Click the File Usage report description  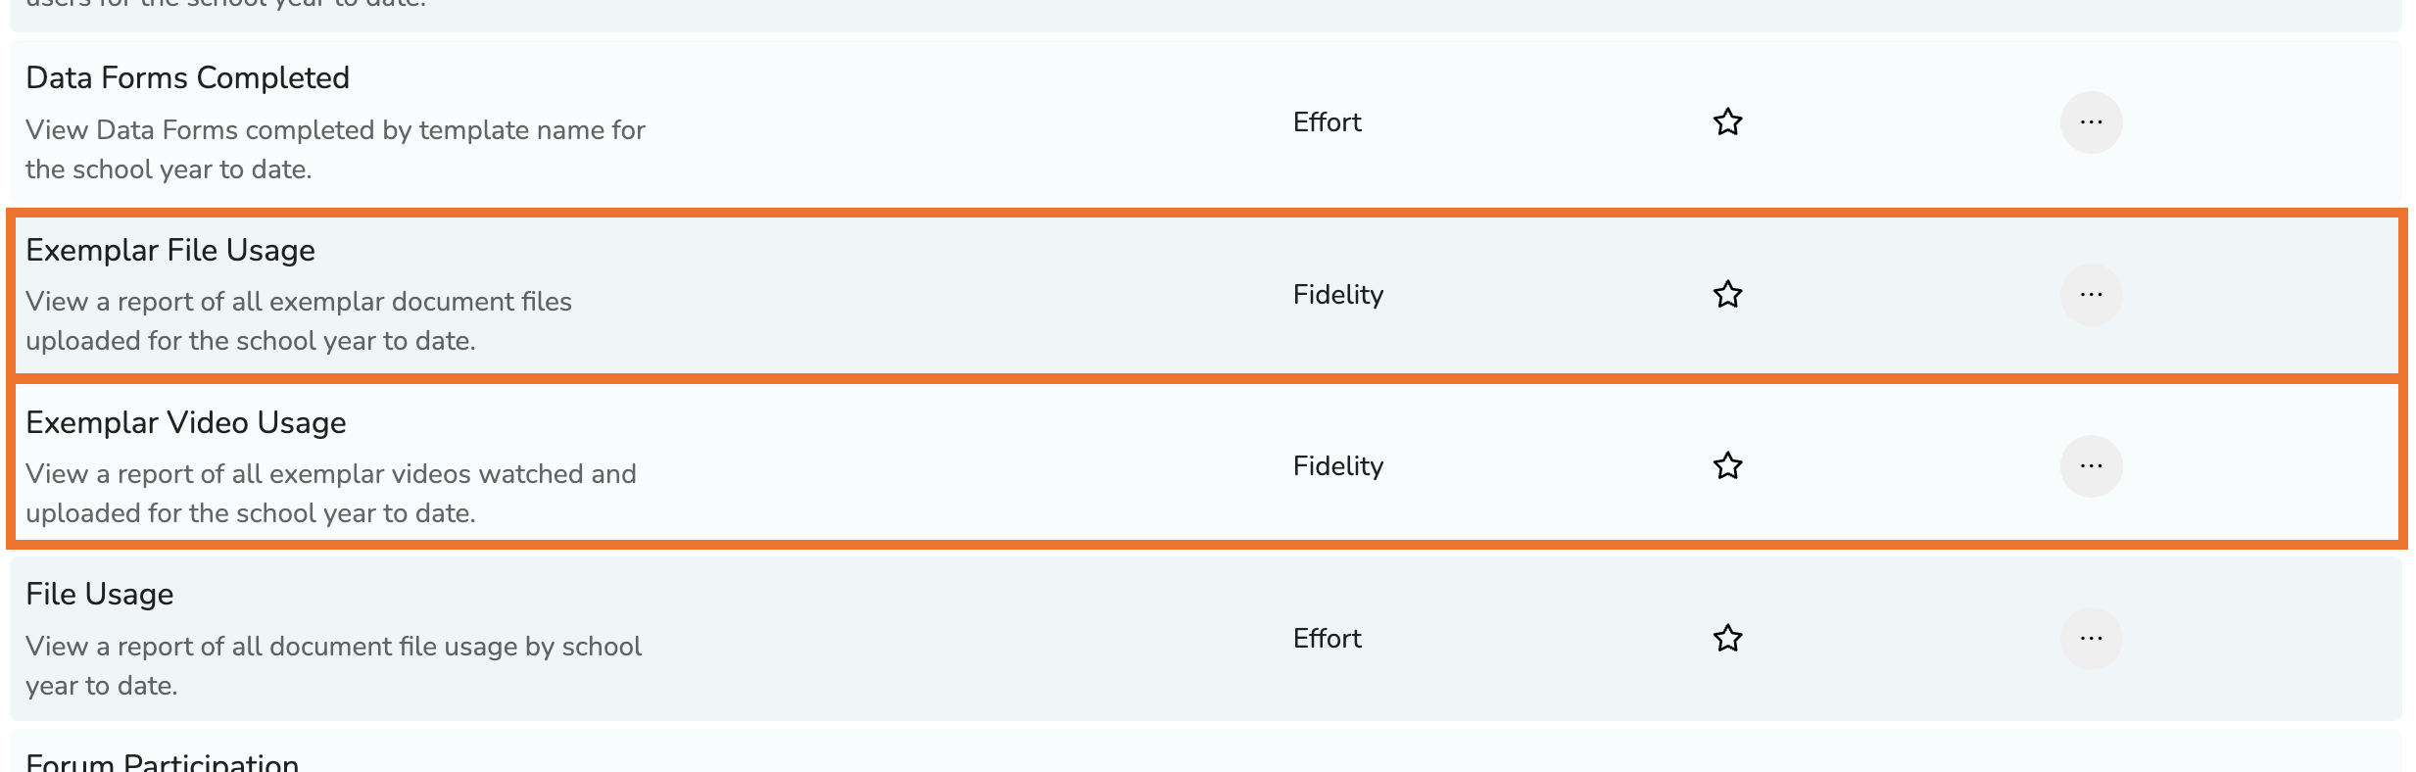[x=333, y=666]
